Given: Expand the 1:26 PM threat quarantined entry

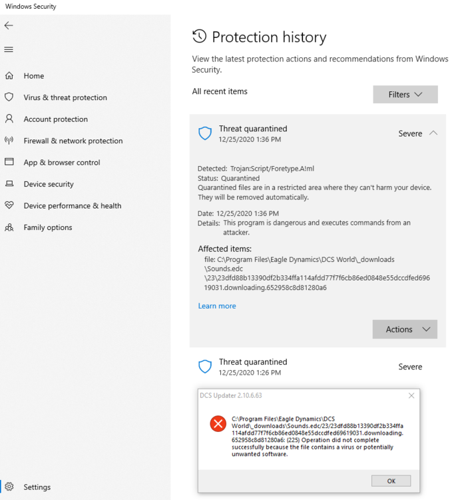Looking at the screenshot, I should (x=410, y=367).
